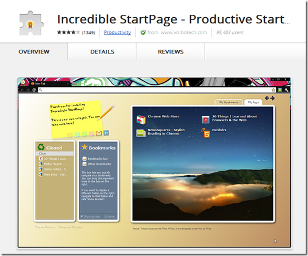Open the Bookmarks bar folder
Image resolution: width=308 pixels, height=256 pixels.
point(95,159)
